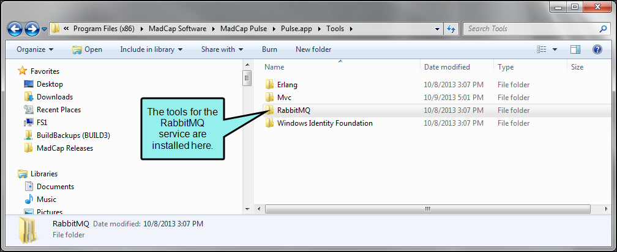Open More view options dropdown arrow
Viewport: 617px width, 252px height.
(x=555, y=49)
